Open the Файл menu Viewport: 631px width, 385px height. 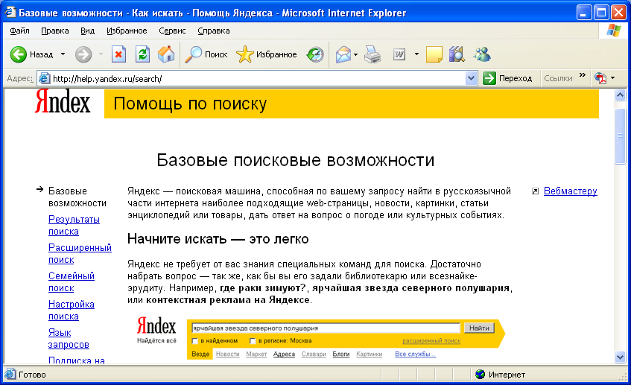pyautogui.click(x=19, y=31)
